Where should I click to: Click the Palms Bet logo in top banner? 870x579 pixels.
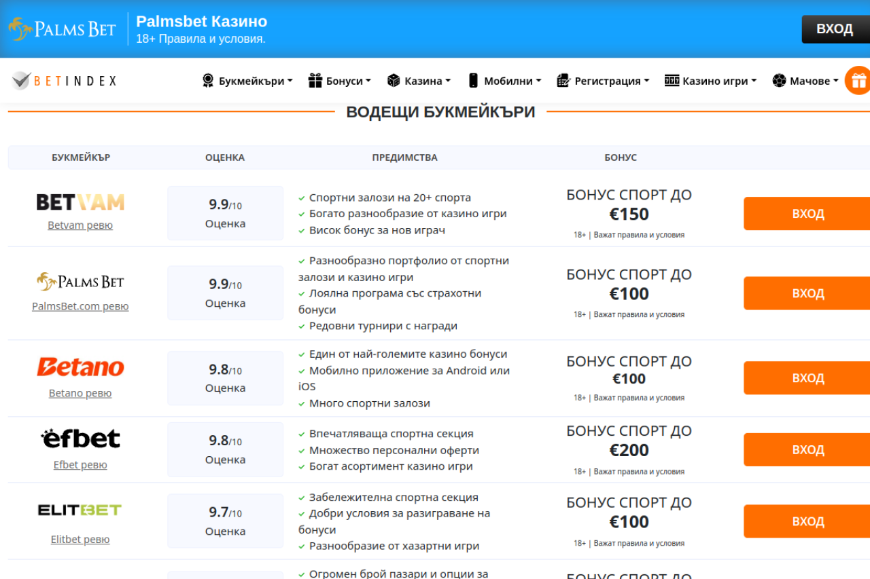[x=63, y=29]
